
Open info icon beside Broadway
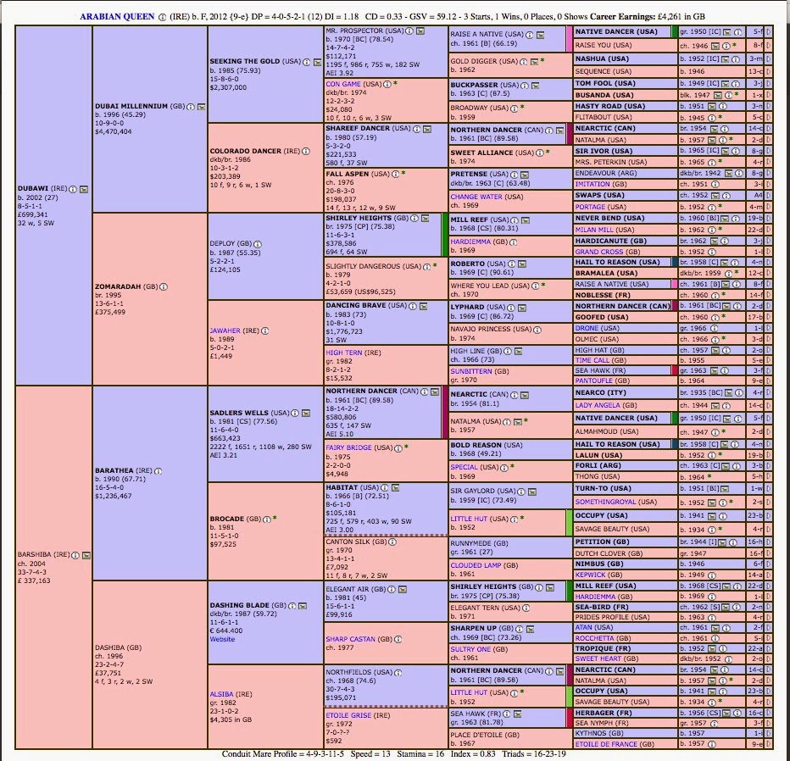514,108
